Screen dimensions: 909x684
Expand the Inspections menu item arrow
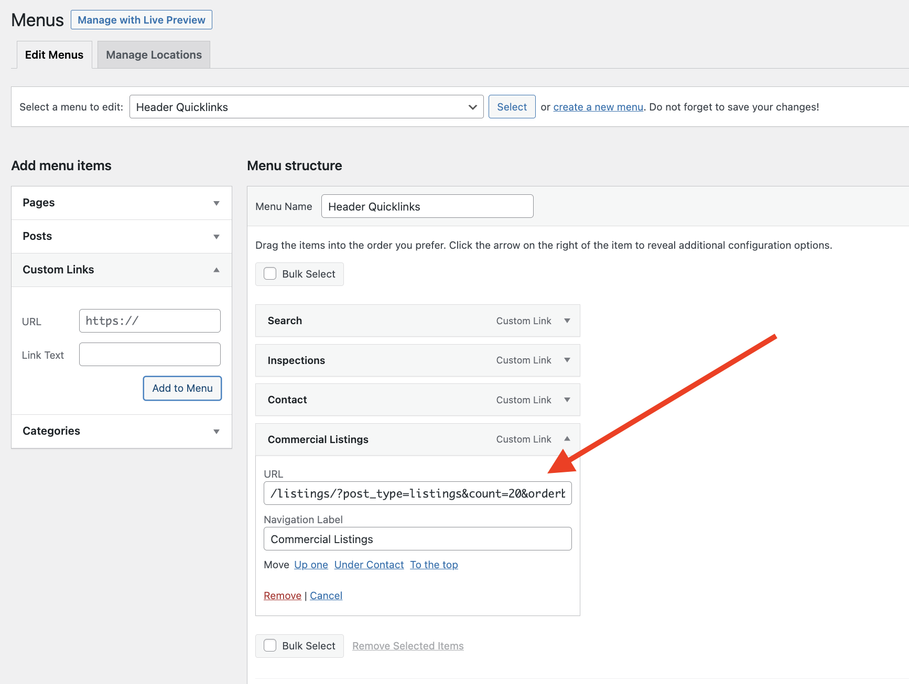(x=567, y=360)
